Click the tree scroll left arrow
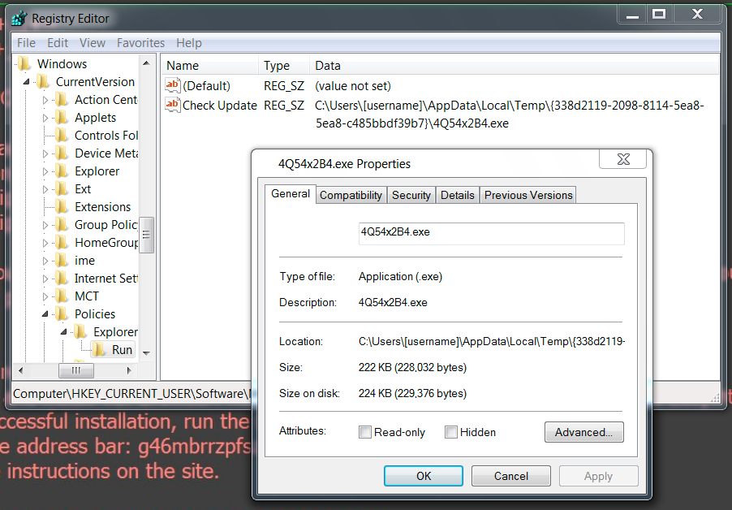 pyautogui.click(x=20, y=370)
